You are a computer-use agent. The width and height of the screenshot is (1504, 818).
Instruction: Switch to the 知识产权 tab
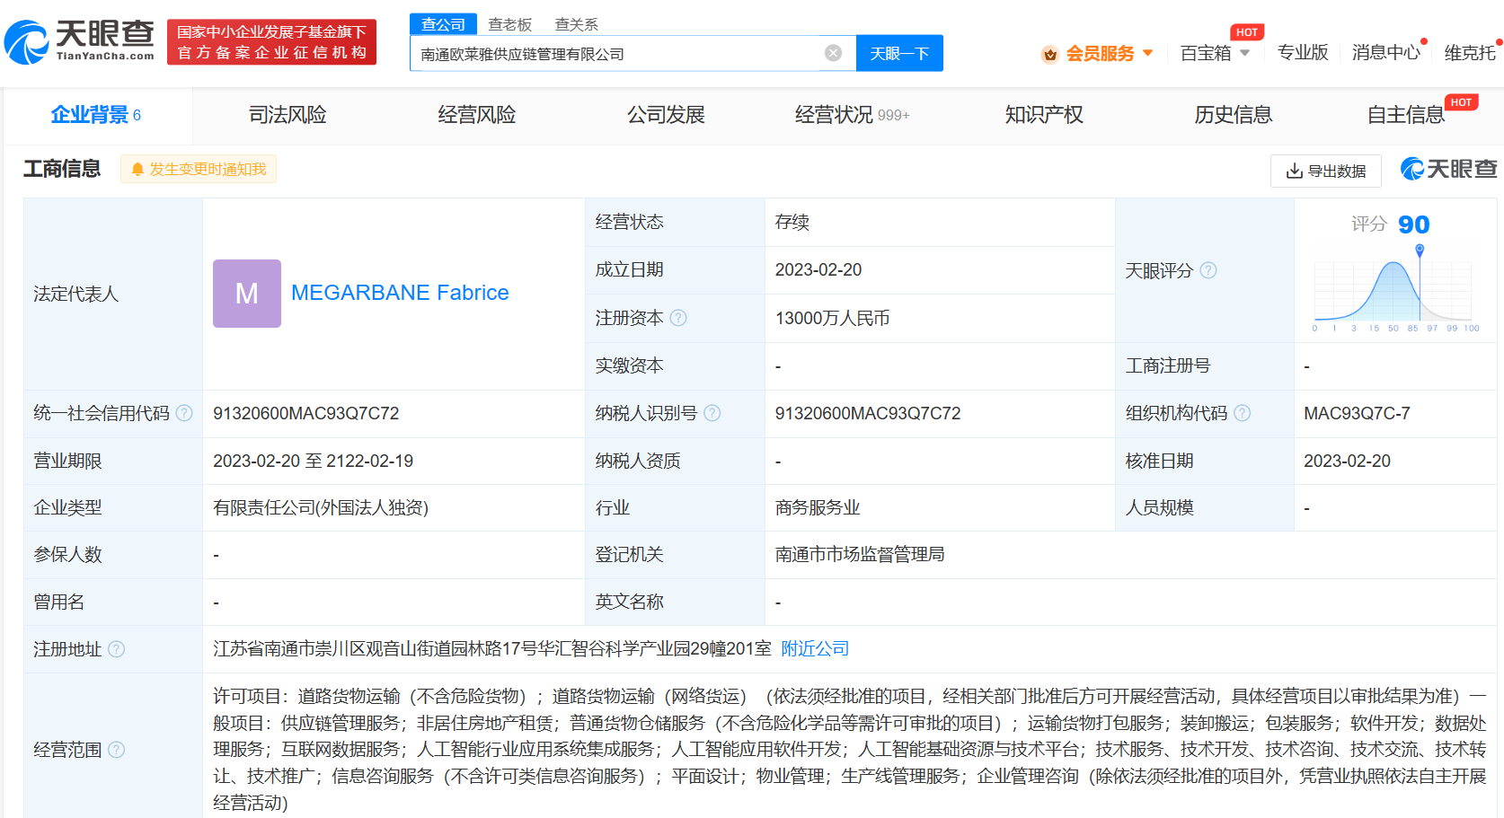(x=1043, y=115)
